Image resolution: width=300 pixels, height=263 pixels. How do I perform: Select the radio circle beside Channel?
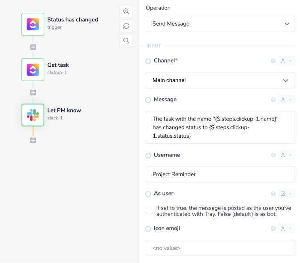(x=148, y=61)
